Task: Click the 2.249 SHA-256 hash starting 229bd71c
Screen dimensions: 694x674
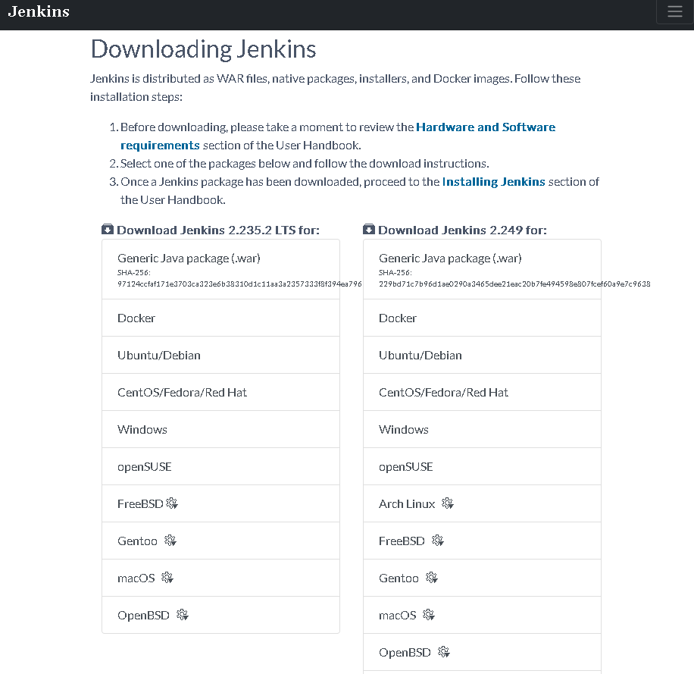Action: 514,284
